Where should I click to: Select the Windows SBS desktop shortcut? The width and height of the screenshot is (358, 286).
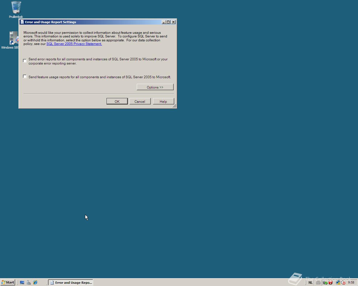[11, 40]
